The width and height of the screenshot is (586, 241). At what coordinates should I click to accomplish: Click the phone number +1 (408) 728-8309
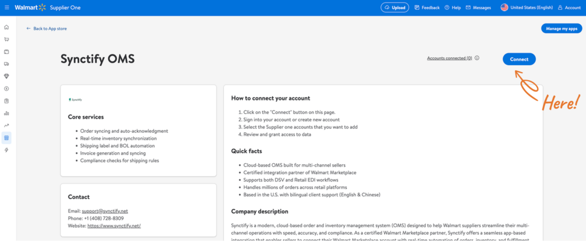(104, 218)
